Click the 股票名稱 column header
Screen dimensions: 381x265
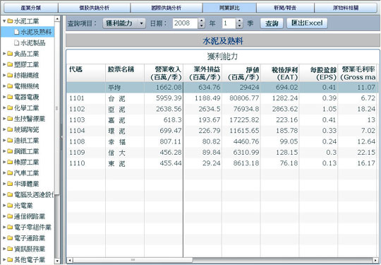pyautogui.click(x=125, y=73)
